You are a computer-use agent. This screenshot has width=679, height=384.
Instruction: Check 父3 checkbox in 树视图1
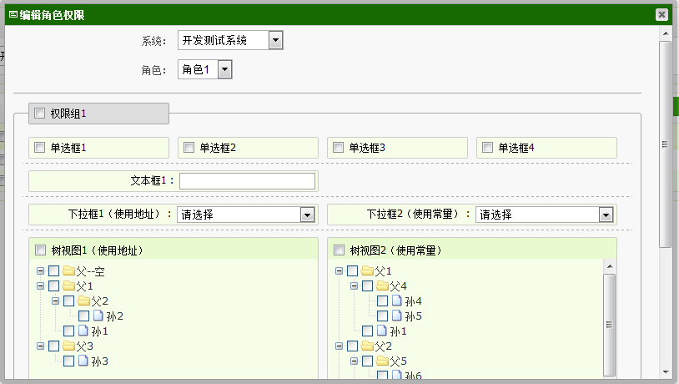[x=53, y=346]
